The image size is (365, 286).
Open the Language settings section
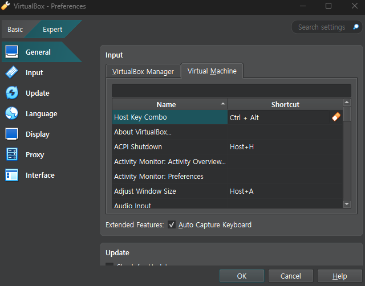(x=42, y=114)
